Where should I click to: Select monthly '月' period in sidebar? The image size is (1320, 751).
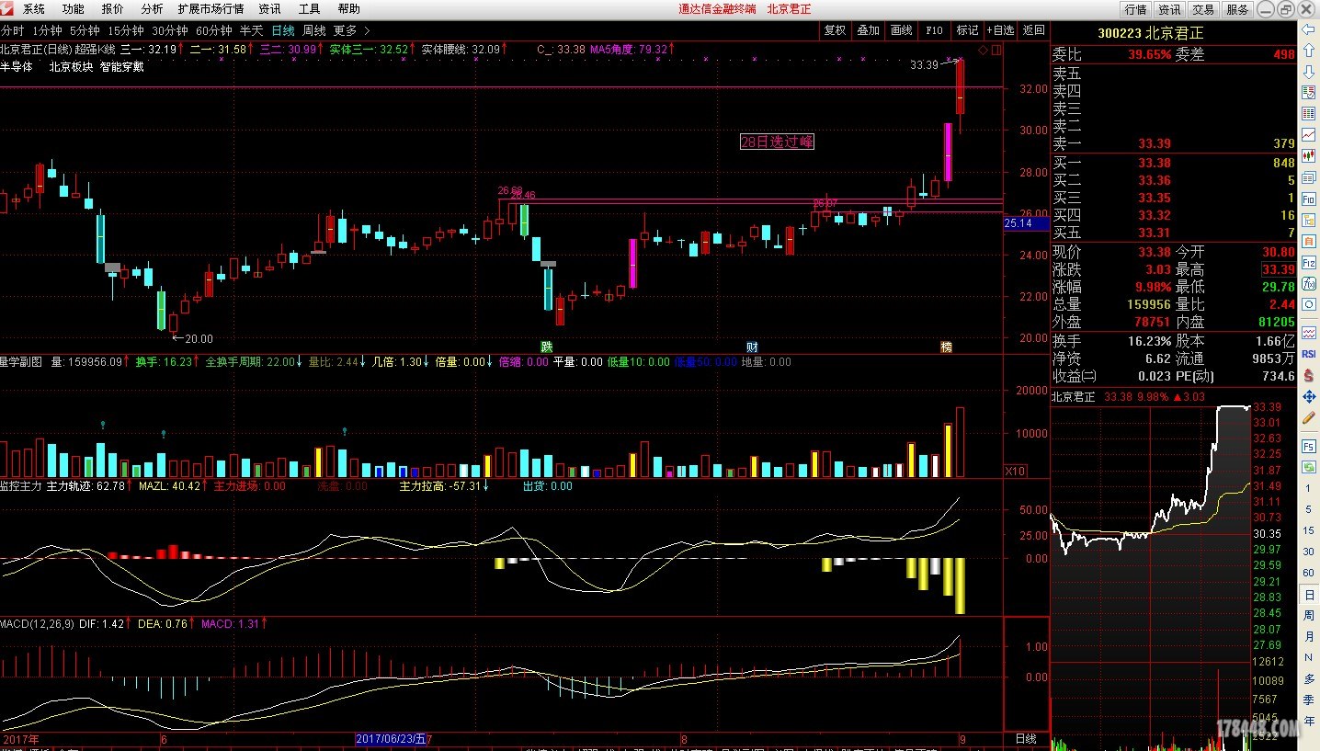[1309, 637]
